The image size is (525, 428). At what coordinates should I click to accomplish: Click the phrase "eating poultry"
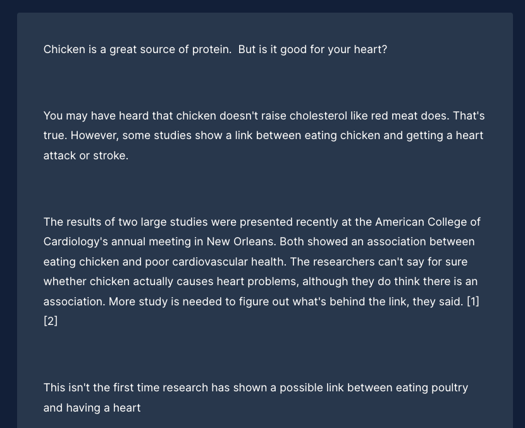[432, 388]
